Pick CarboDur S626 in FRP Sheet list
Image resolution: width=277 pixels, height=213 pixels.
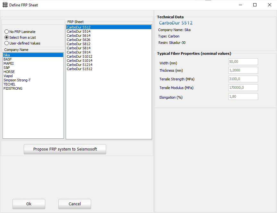point(109,40)
